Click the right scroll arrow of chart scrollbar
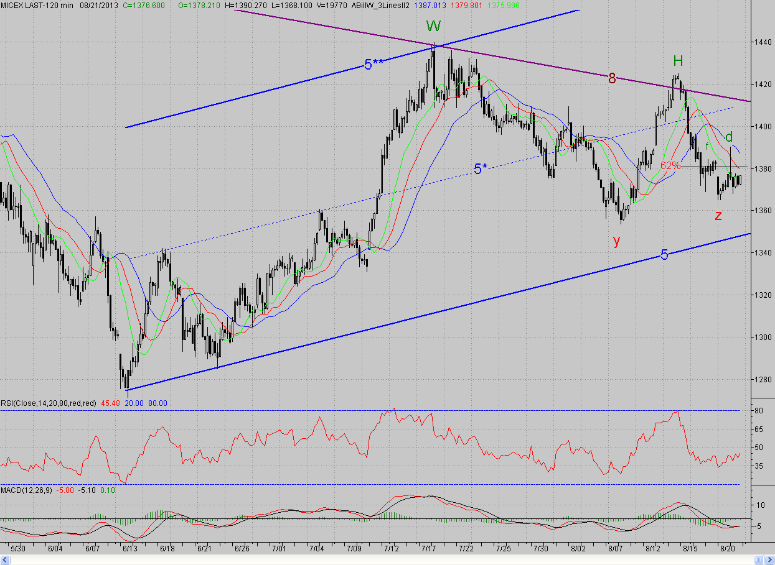775x565 pixels. pos(769,561)
